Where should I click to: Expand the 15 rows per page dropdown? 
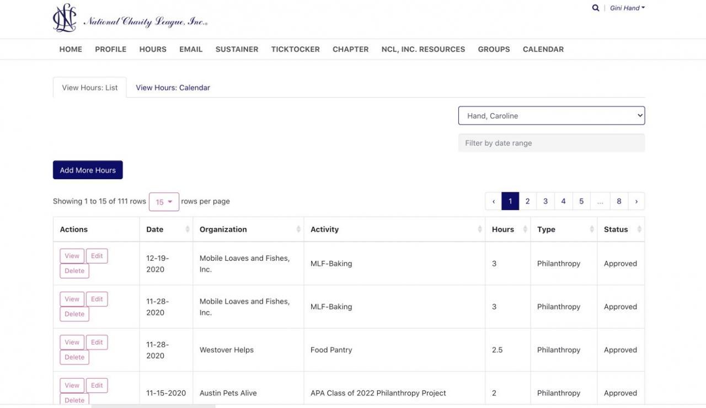(164, 202)
